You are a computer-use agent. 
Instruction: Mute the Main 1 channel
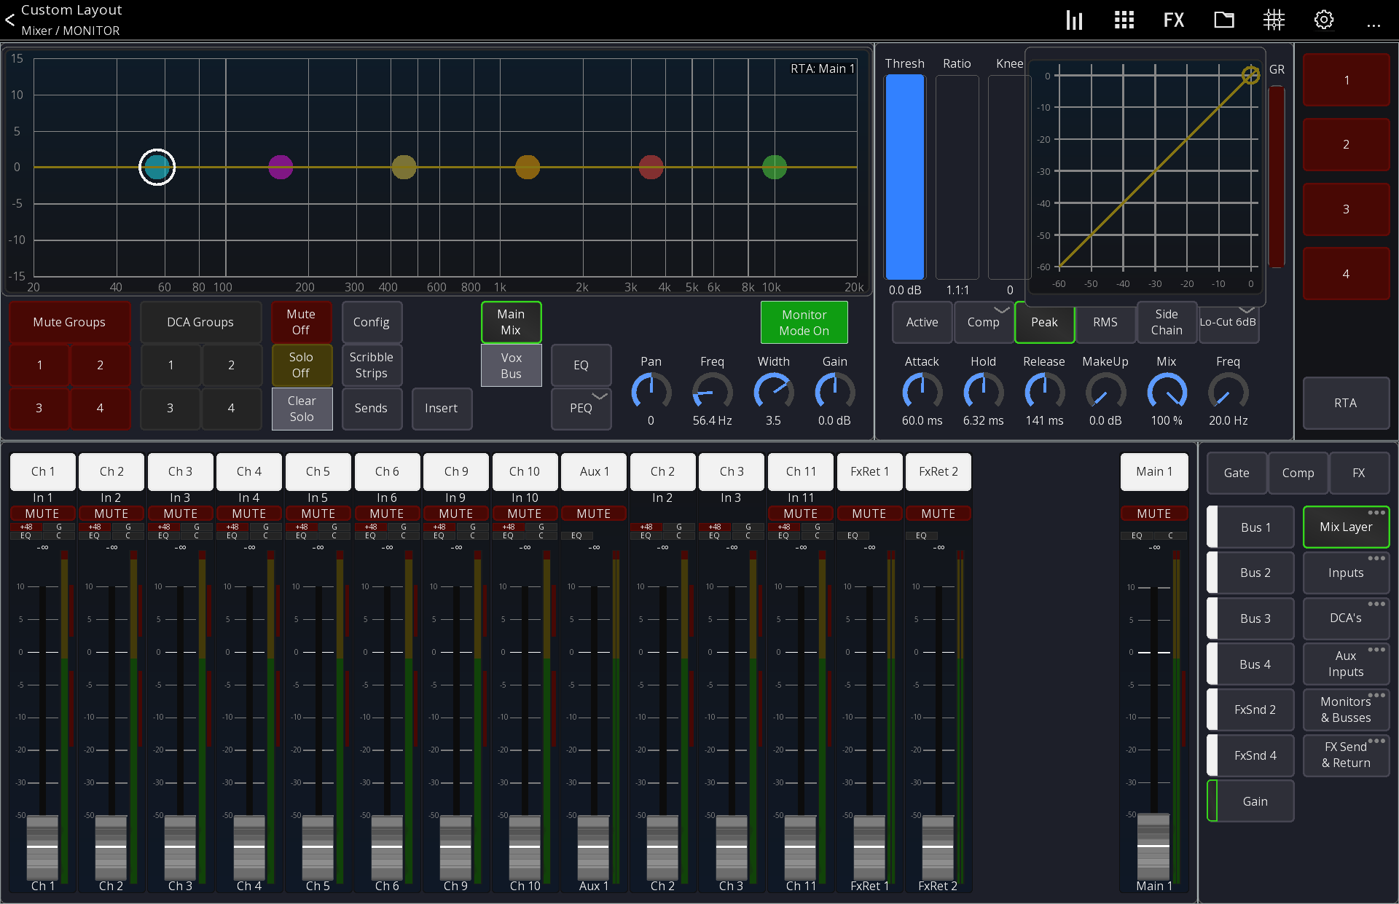[x=1154, y=514]
